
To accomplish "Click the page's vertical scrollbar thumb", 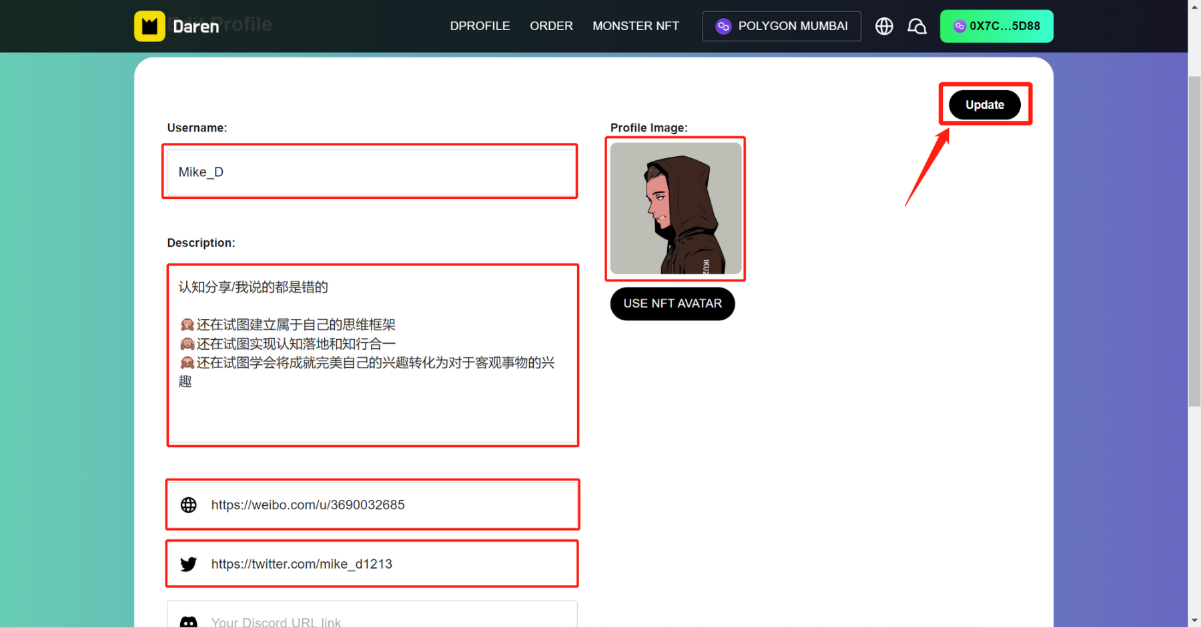I will (1194, 240).
